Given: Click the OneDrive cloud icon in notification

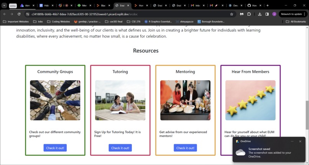Looking at the screenshot, I should pyautogui.click(x=240, y=153).
